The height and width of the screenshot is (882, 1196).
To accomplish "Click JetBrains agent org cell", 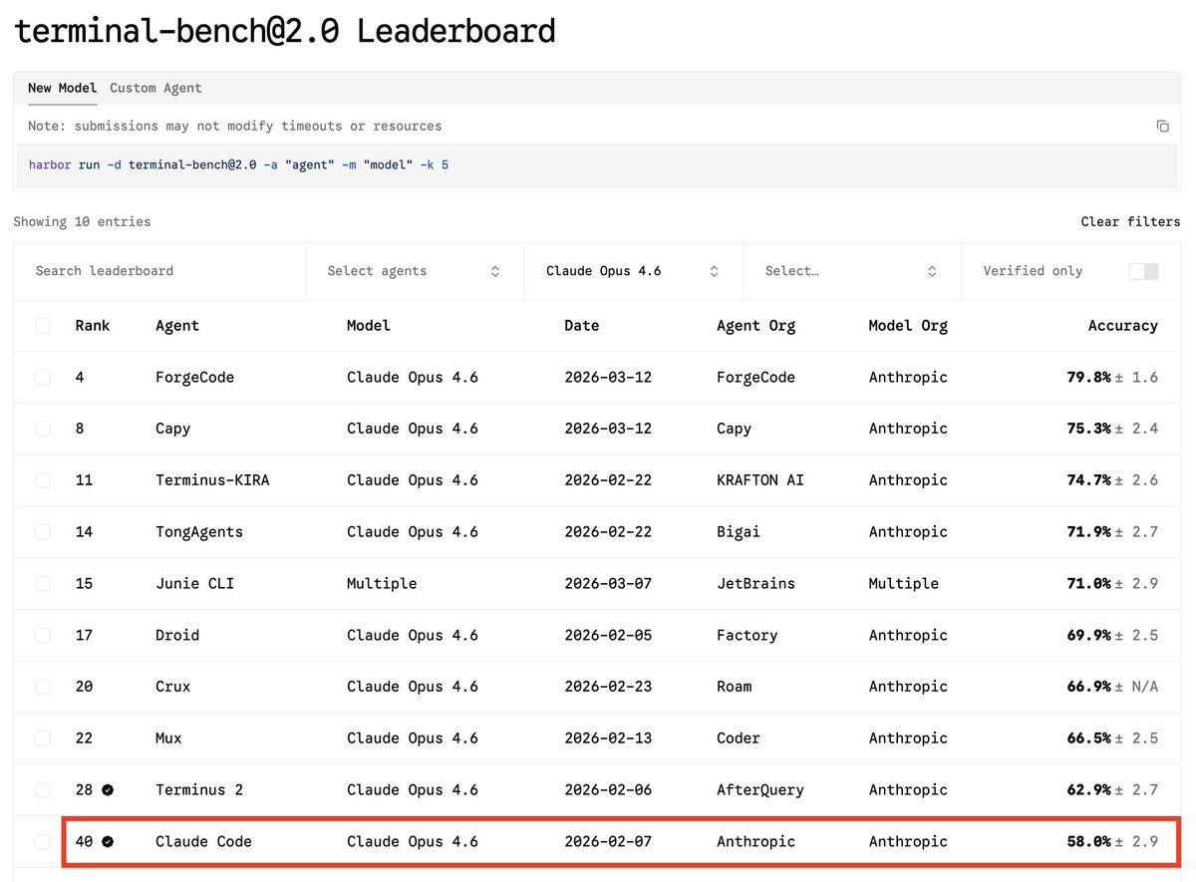I will pyautogui.click(x=755, y=583).
